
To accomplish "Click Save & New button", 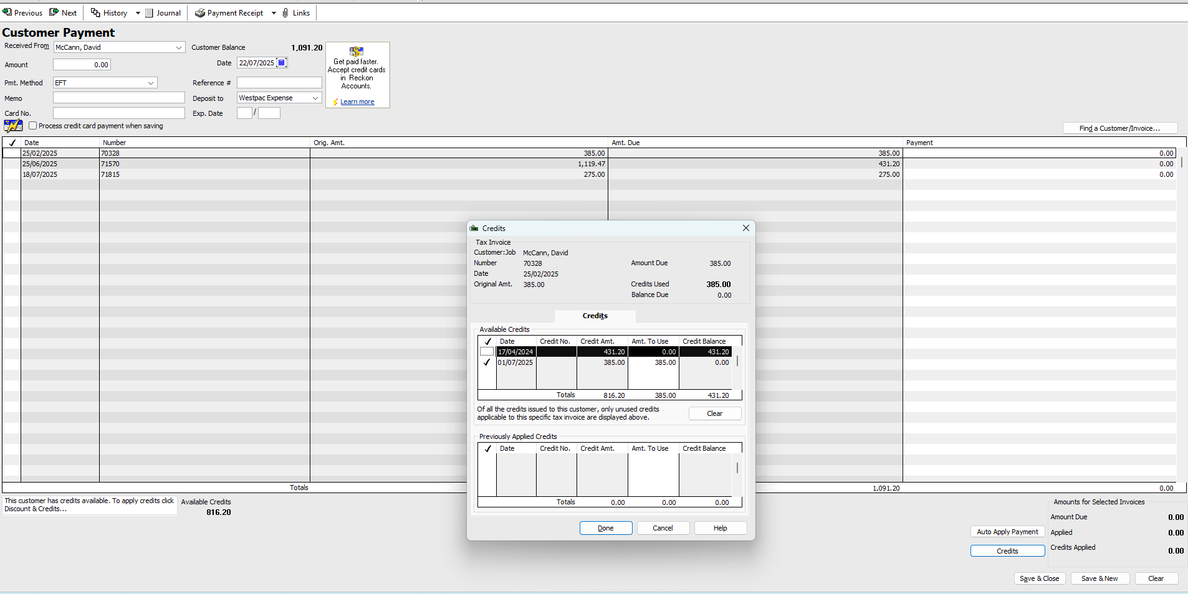I will 1099,578.
